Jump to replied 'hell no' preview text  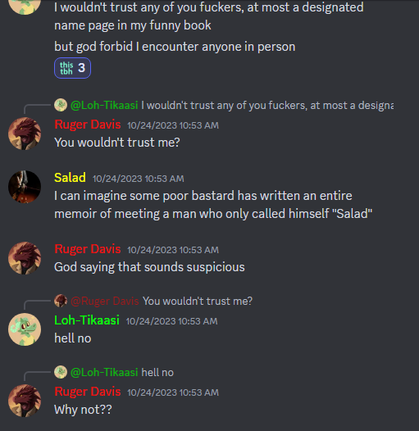click(x=157, y=373)
